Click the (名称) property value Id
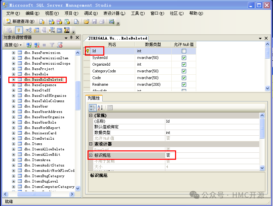This screenshot has height=206, width=273. (212, 121)
